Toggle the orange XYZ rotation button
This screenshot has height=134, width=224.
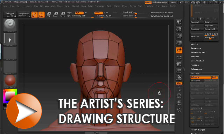(x=179, y=83)
